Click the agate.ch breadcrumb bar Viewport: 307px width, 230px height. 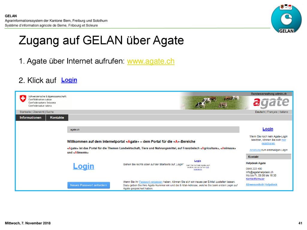(x=153, y=129)
